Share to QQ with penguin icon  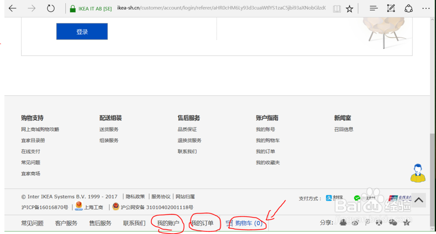coord(343,222)
